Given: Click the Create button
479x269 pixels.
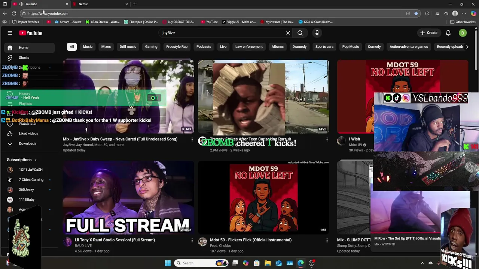Looking at the screenshot, I should pyautogui.click(x=428, y=33).
